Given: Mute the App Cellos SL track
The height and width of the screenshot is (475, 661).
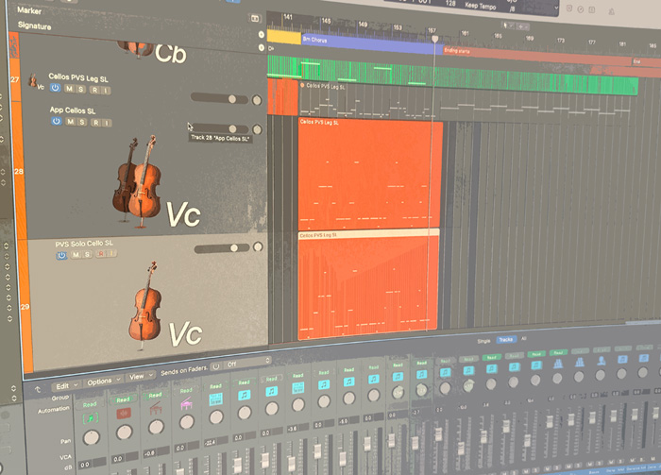Looking at the screenshot, I should point(71,122).
